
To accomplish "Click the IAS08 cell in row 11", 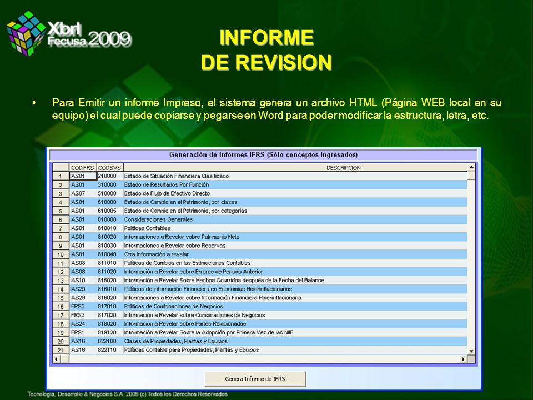I will 83,263.
